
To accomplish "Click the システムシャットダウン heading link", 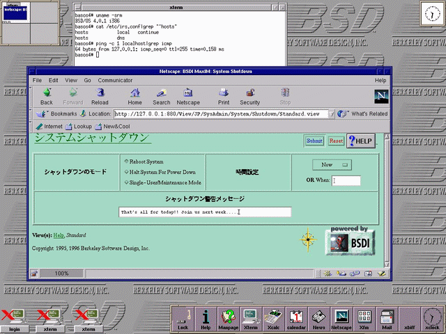I will [x=93, y=138].
